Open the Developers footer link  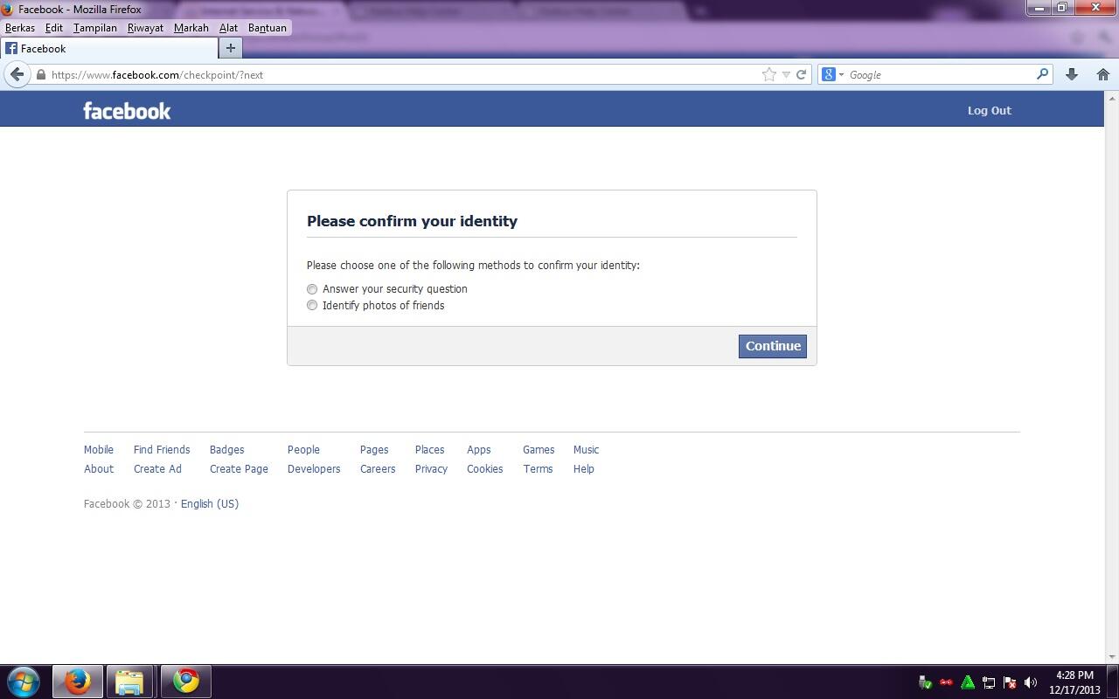pos(314,469)
